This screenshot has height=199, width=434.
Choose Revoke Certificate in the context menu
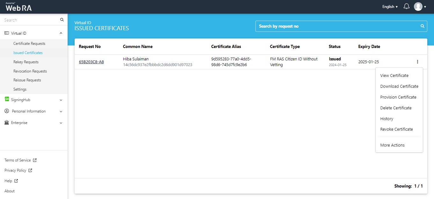coord(396,129)
